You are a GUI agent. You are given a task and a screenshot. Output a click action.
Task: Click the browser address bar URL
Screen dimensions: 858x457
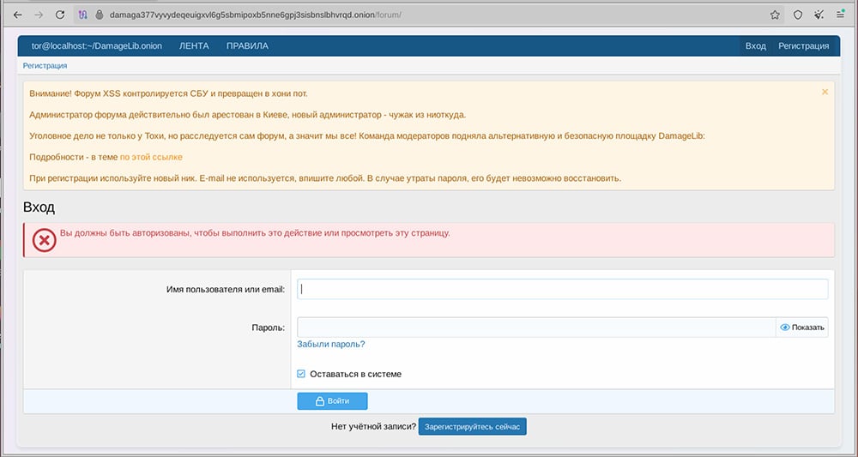[256, 15]
